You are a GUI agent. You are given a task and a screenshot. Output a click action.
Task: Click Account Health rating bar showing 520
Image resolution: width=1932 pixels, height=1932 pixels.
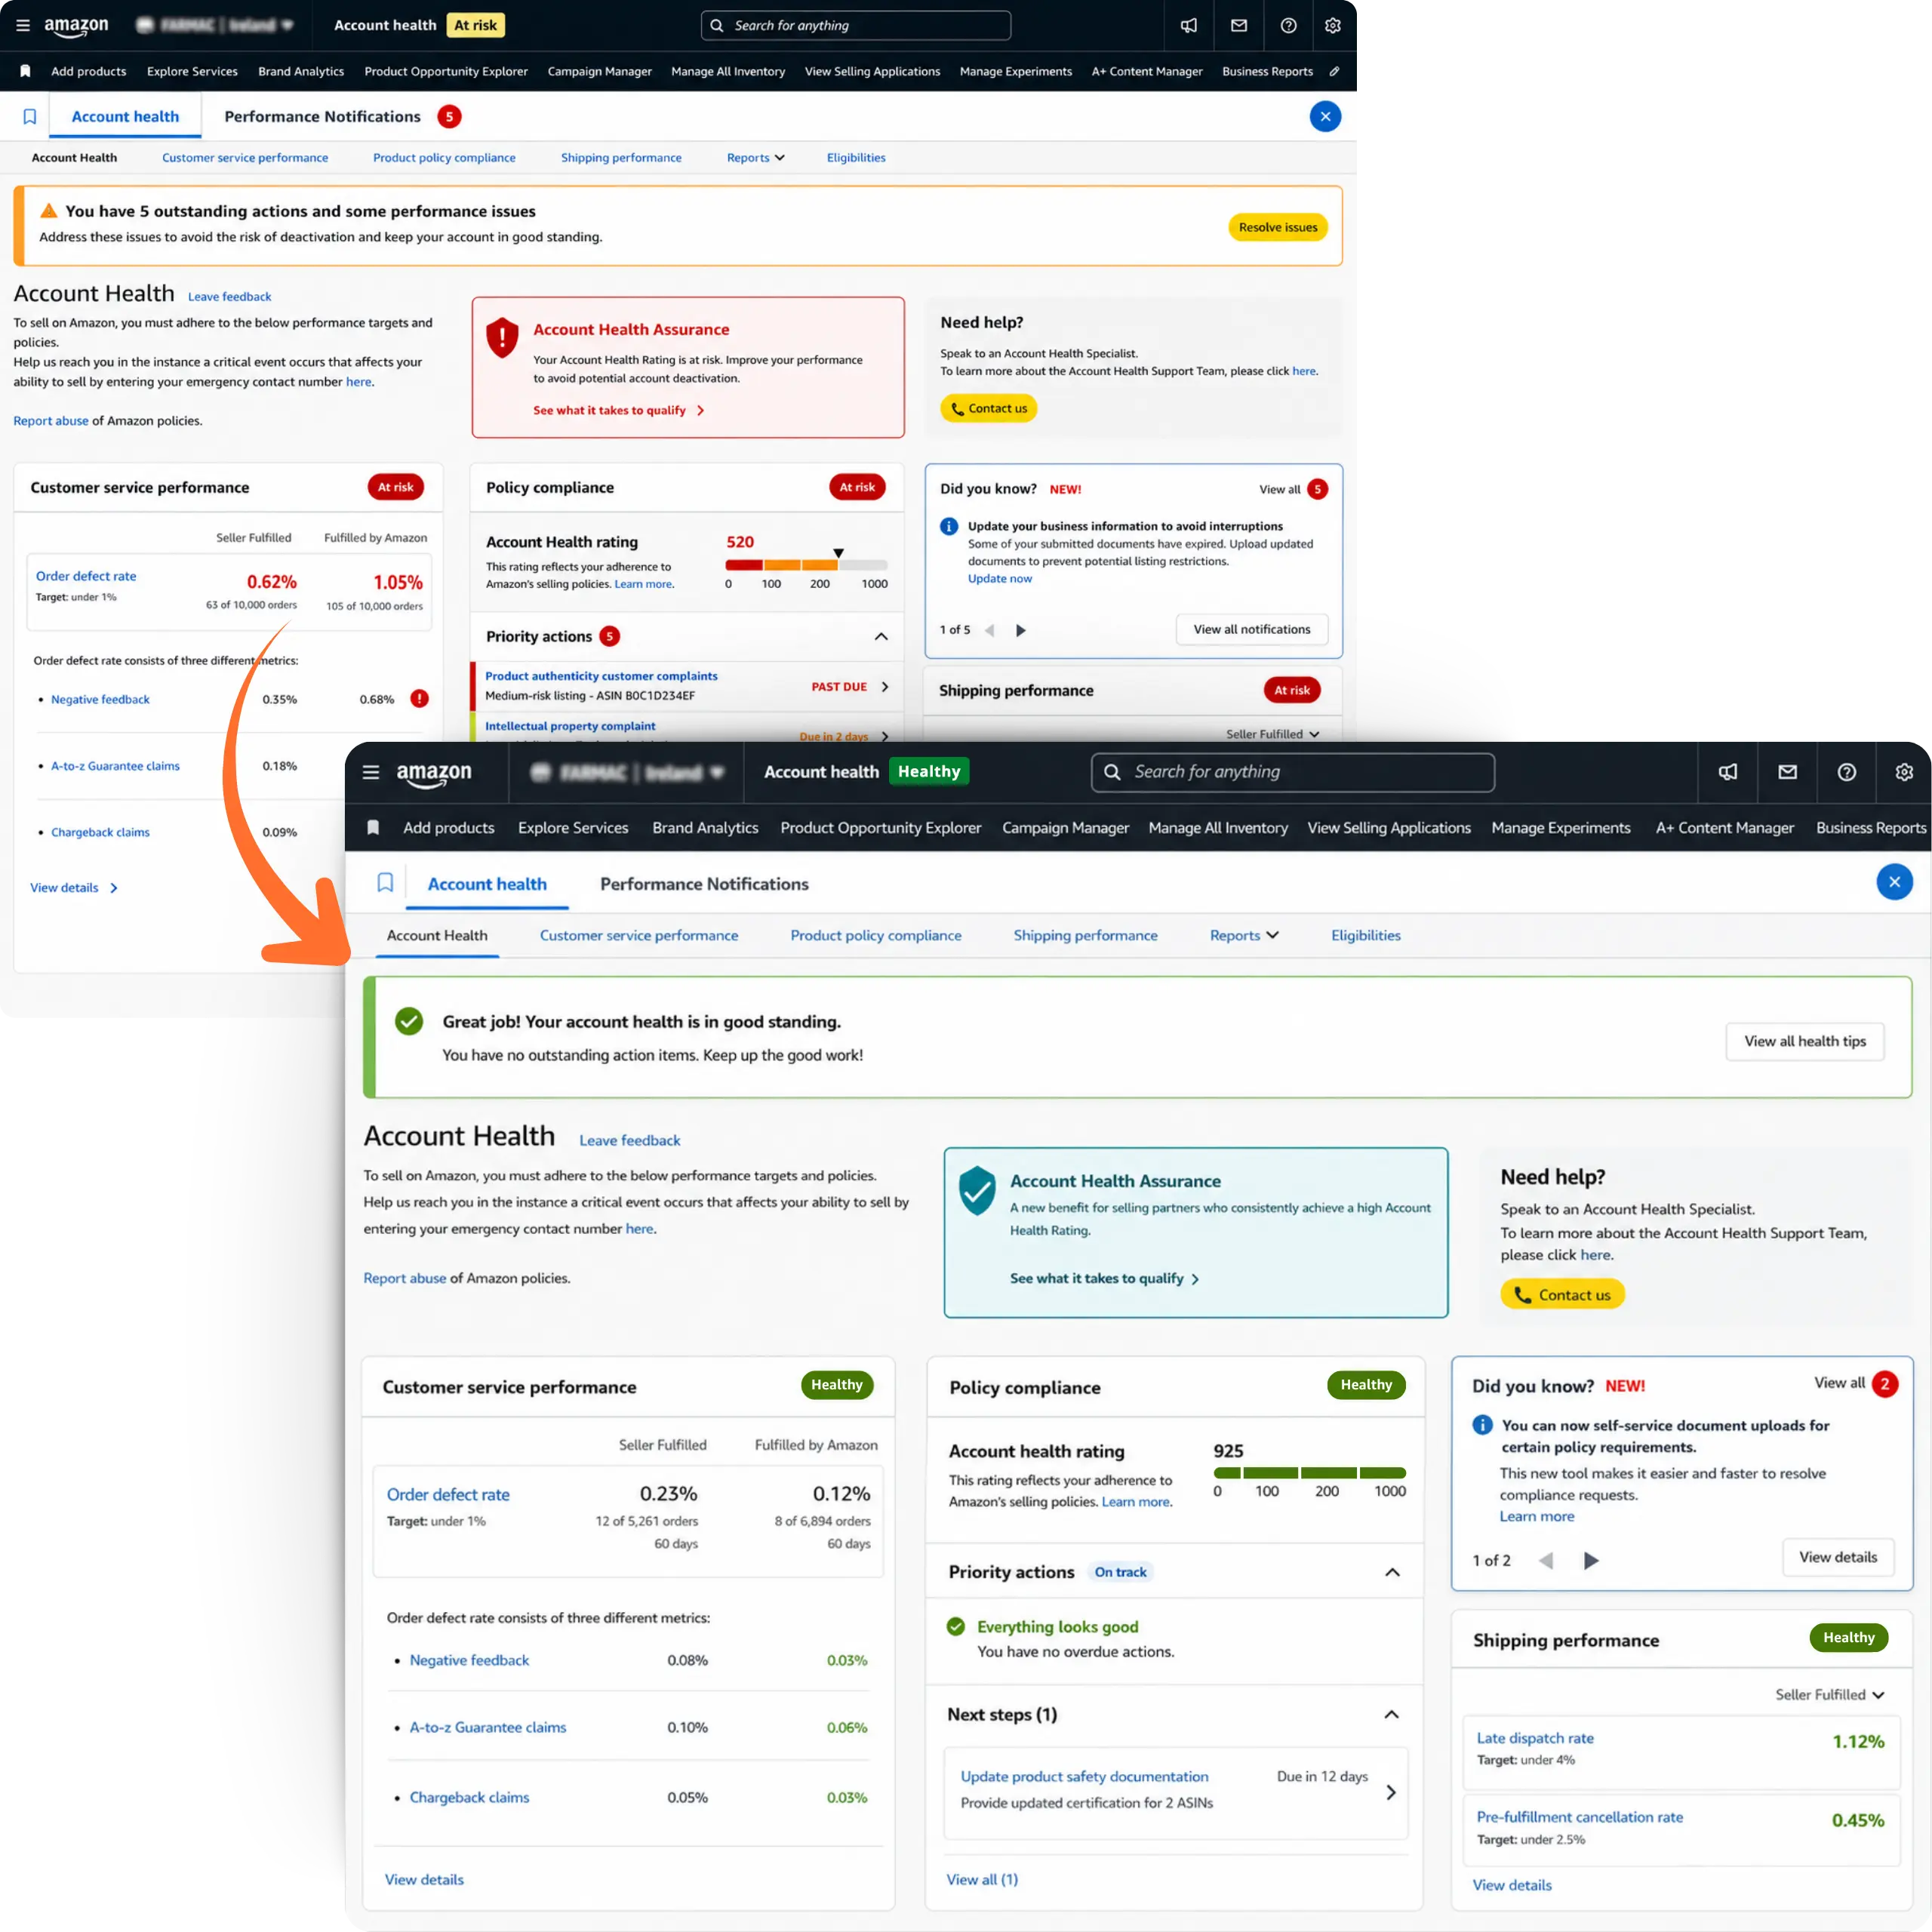point(806,565)
